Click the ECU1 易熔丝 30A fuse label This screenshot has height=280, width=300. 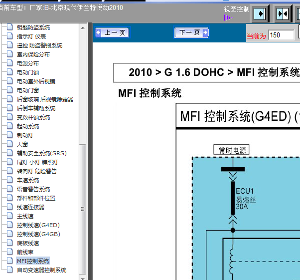pyautogui.click(x=246, y=199)
